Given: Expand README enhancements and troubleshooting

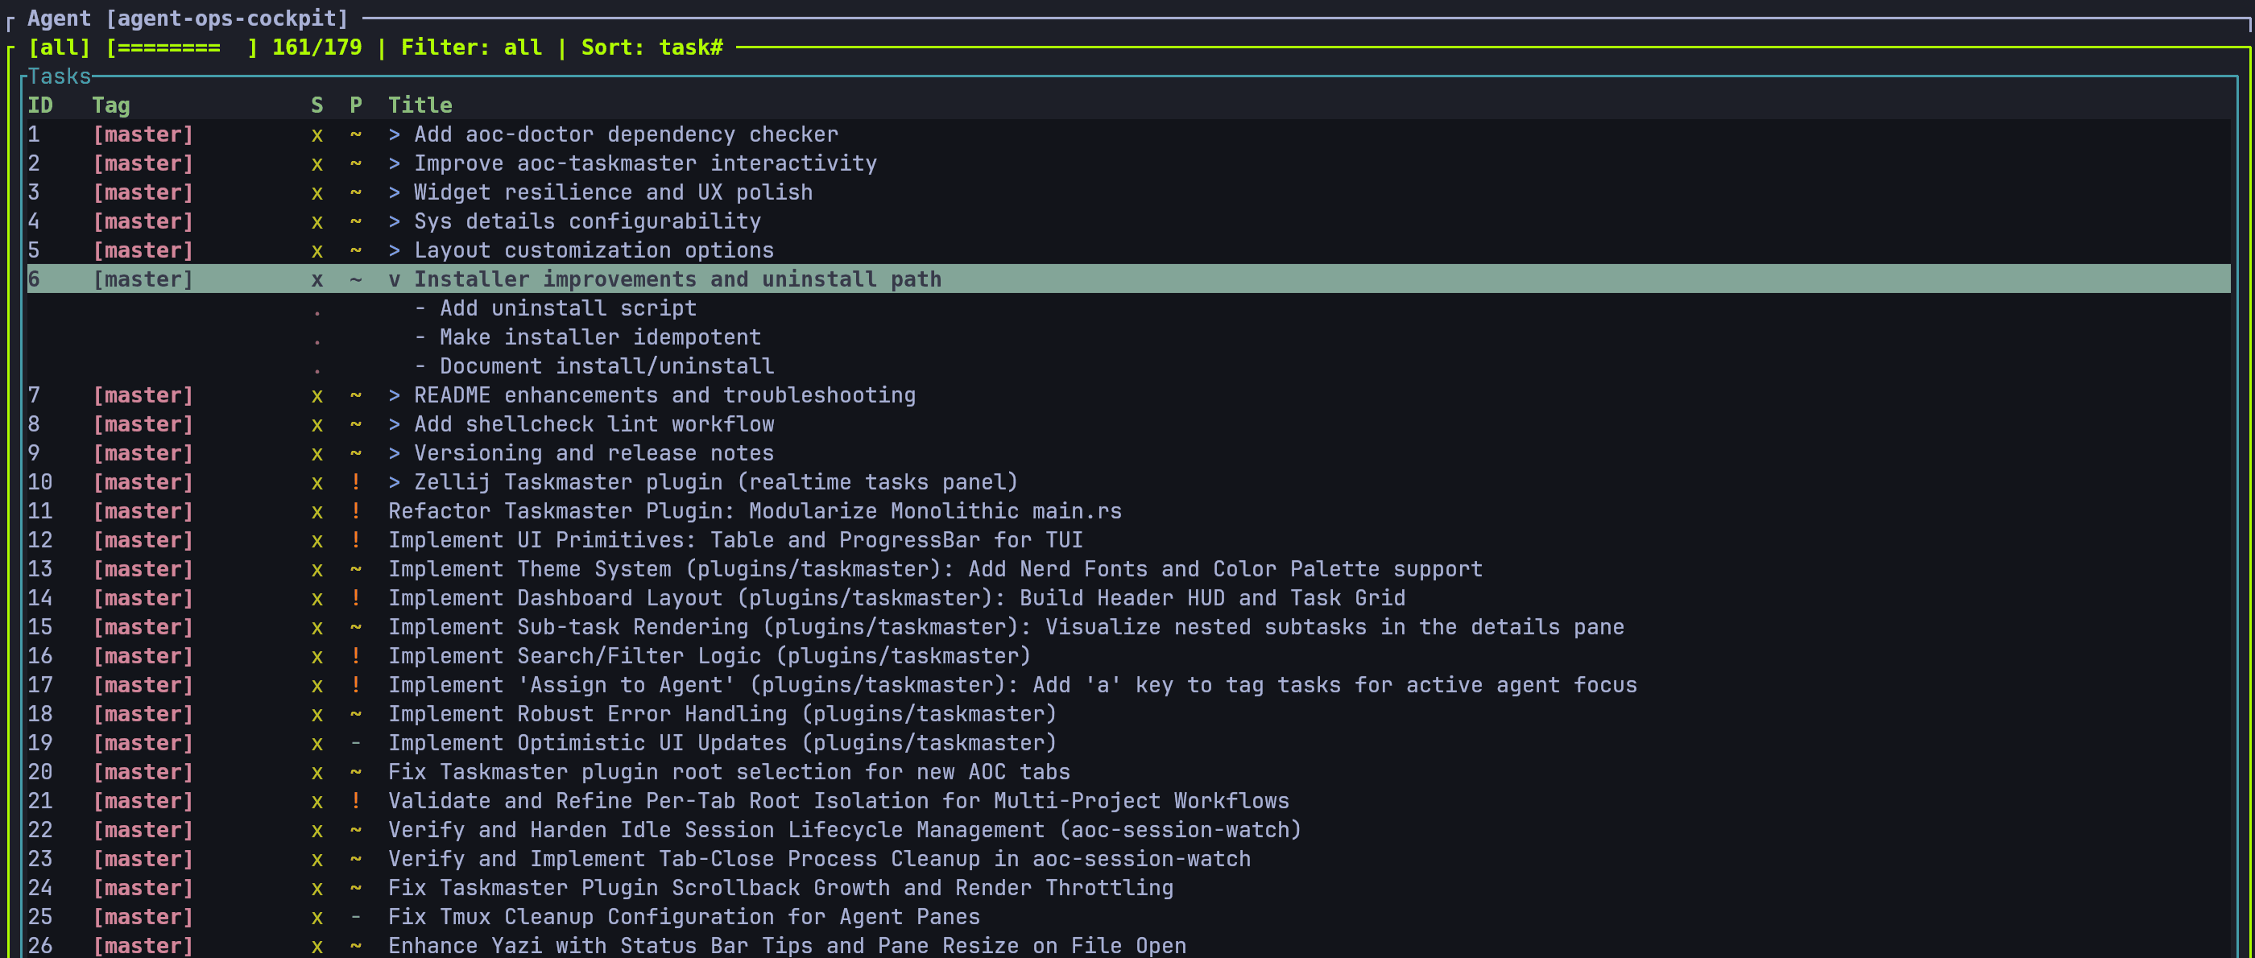Looking at the screenshot, I should [x=394, y=395].
